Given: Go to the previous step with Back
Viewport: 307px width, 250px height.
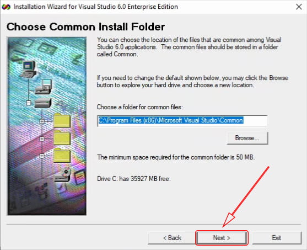Looking at the screenshot, I should tap(172, 238).
